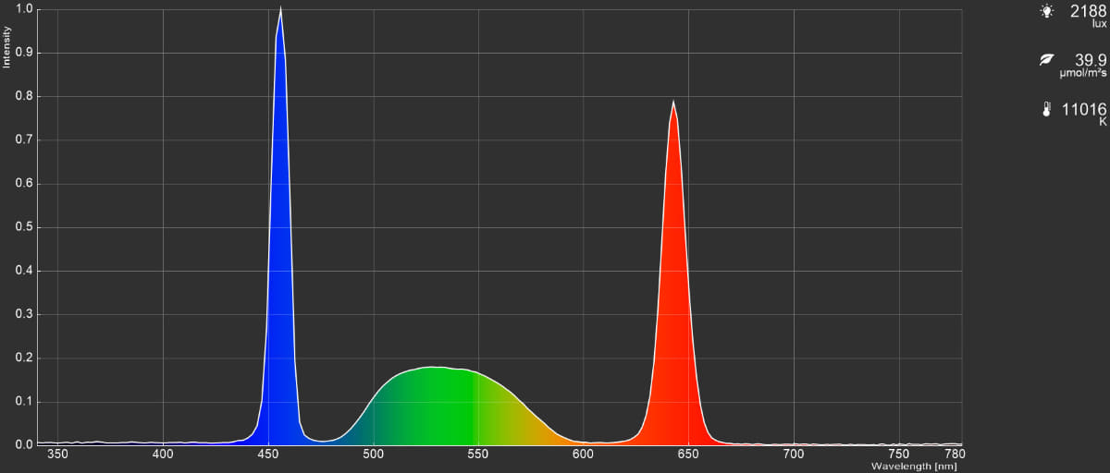This screenshot has height=473, width=1110.
Task: Select the 39.9 µmol/m²s reading
Action: (1091, 60)
